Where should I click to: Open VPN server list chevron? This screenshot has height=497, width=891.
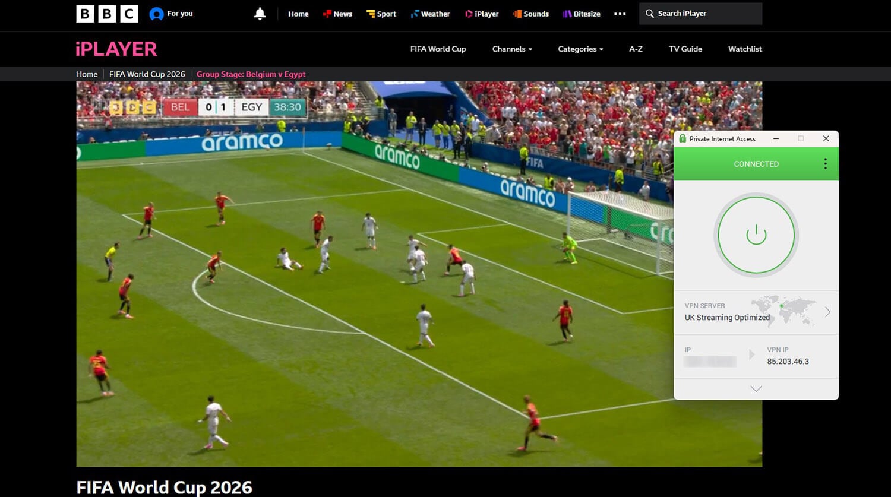coord(827,312)
